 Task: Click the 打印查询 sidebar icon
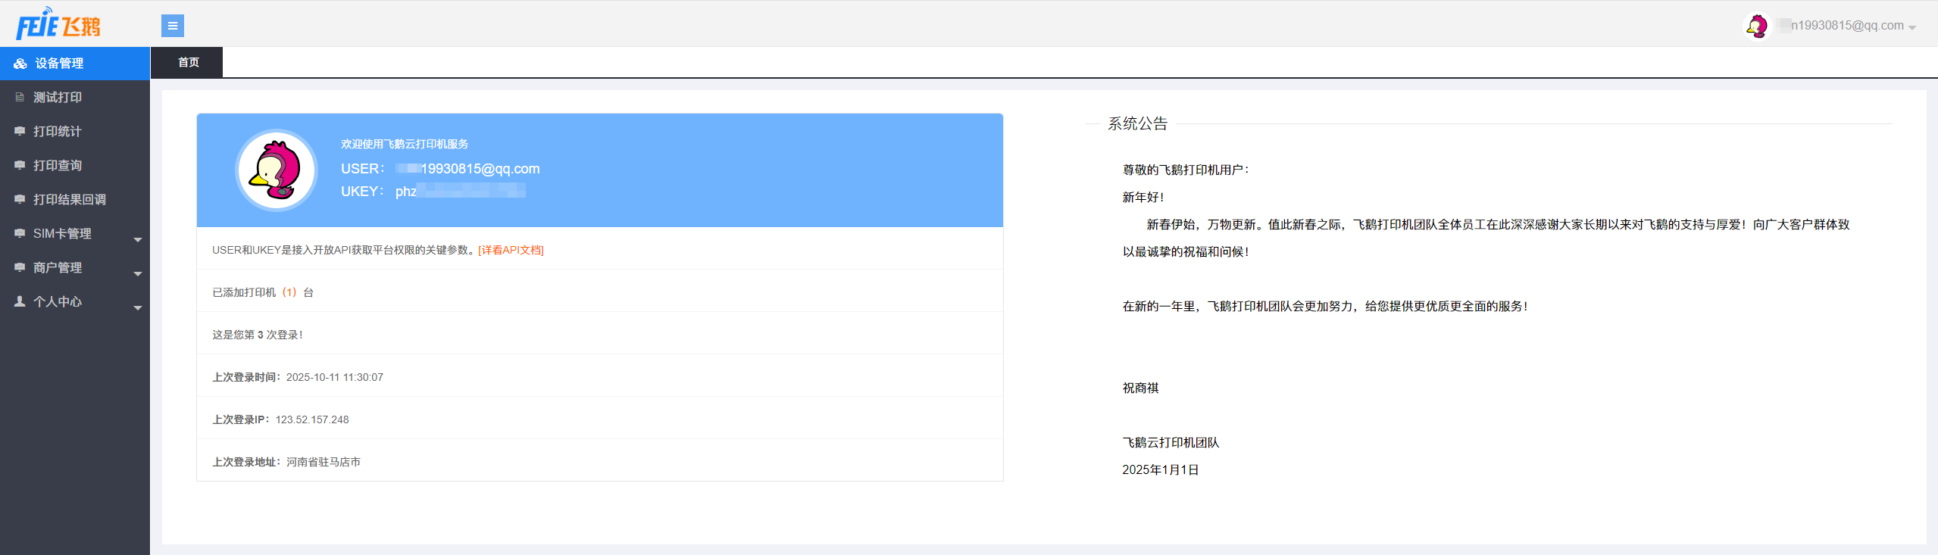coord(20,165)
